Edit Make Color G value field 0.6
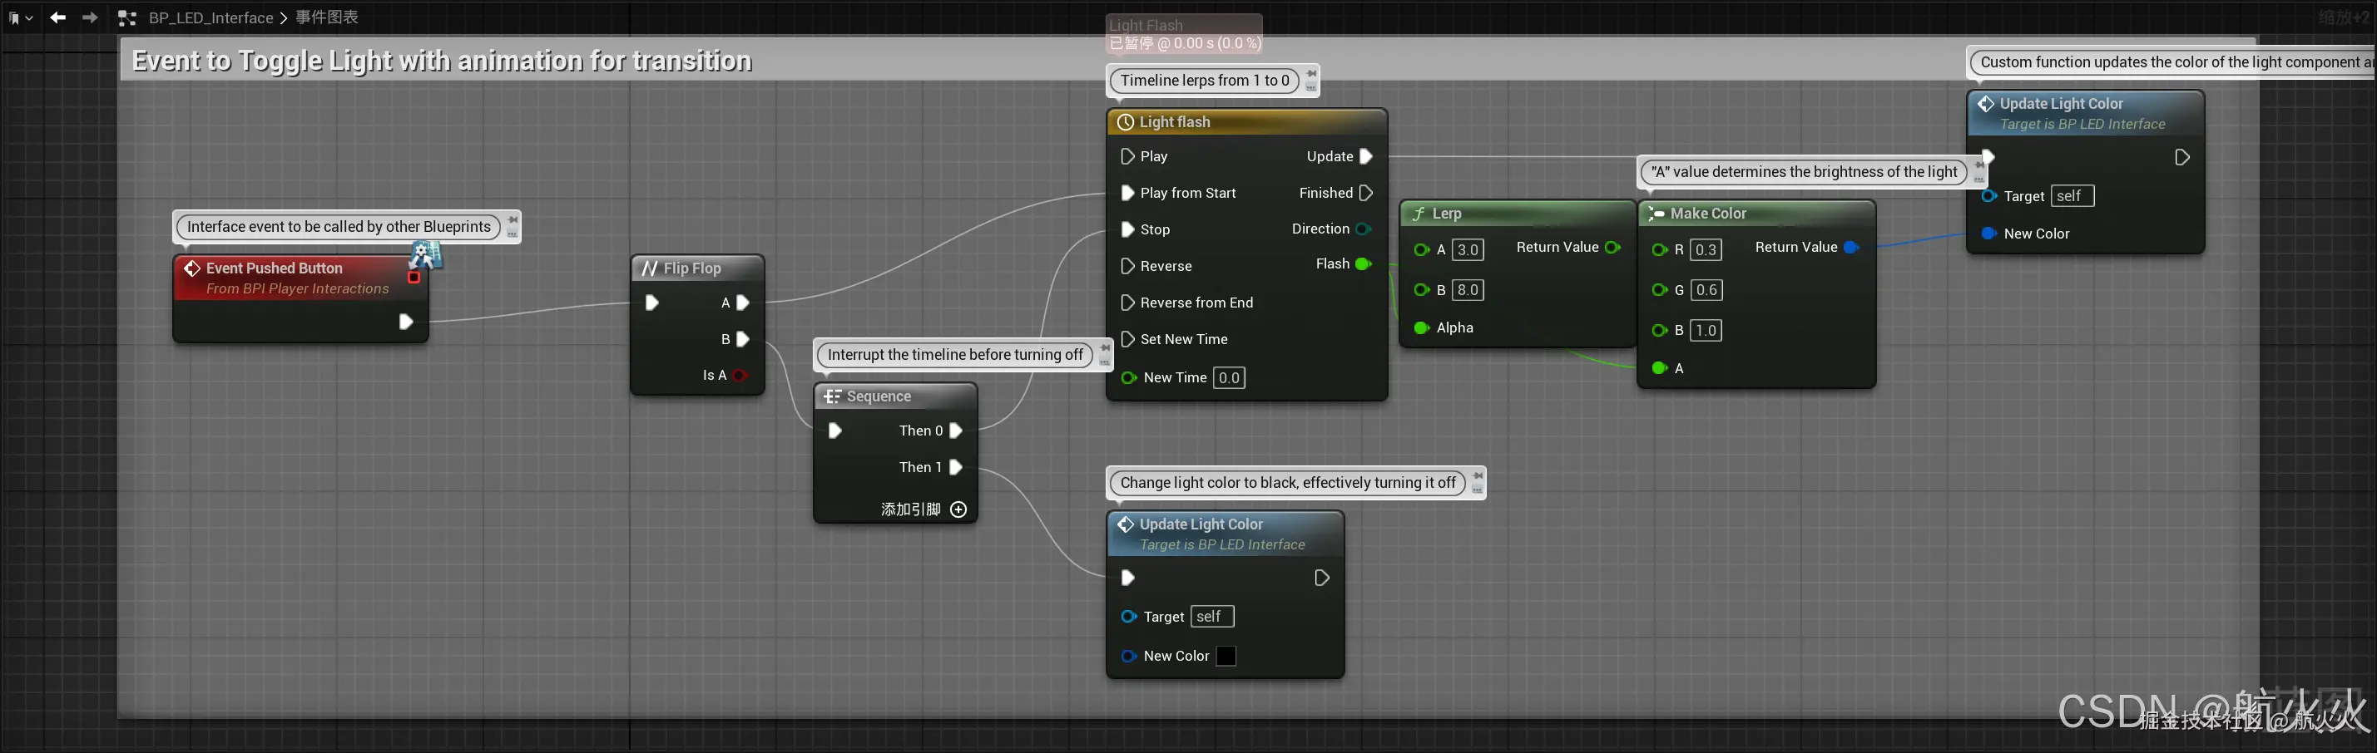The height and width of the screenshot is (753, 2377). pos(1706,290)
